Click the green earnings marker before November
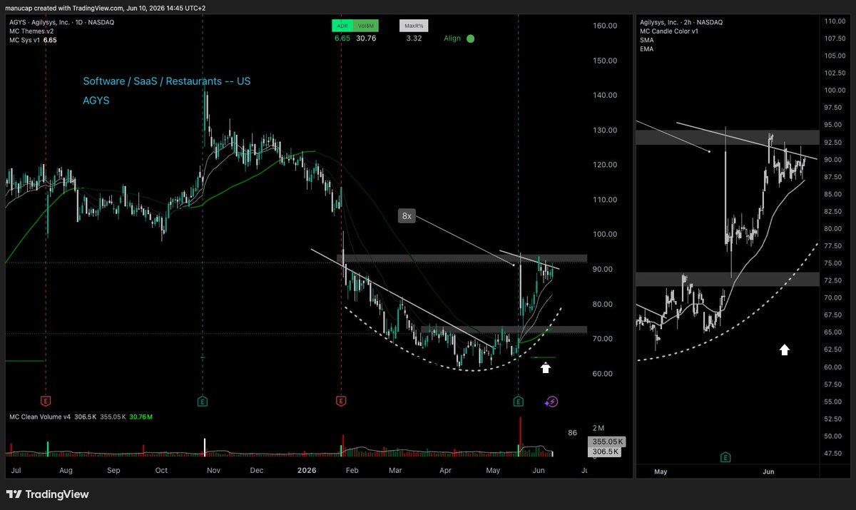Viewport: 856px width, 510px height. point(203,402)
